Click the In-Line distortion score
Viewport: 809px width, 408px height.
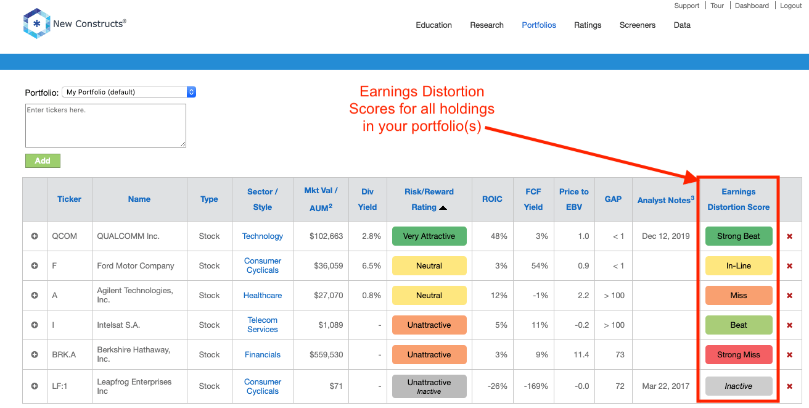[x=739, y=266]
